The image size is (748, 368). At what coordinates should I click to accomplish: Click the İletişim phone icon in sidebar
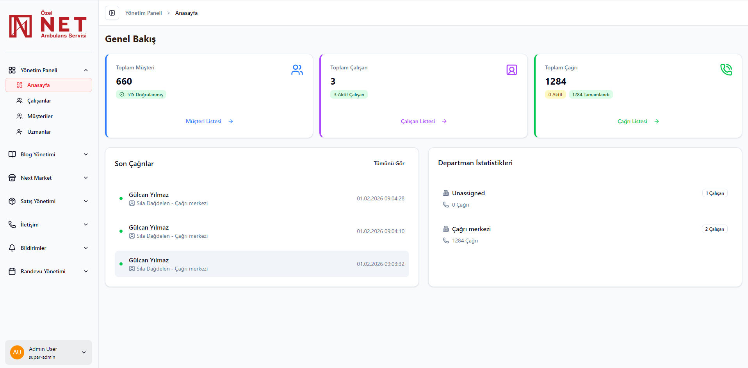12,225
